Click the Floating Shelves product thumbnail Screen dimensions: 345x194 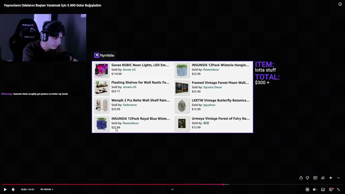coord(101,88)
